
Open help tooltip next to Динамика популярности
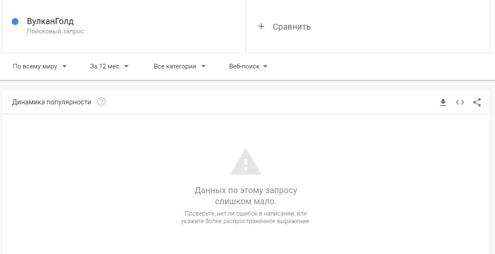[101, 102]
